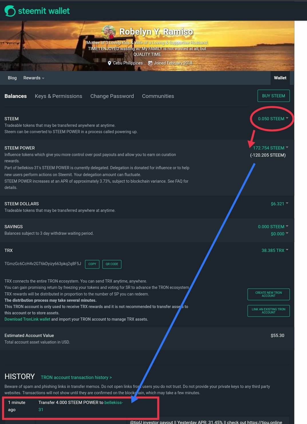Expand the 0.000 STEEM savings dropdown
307x424 pixels.
pyautogui.click(x=273, y=227)
